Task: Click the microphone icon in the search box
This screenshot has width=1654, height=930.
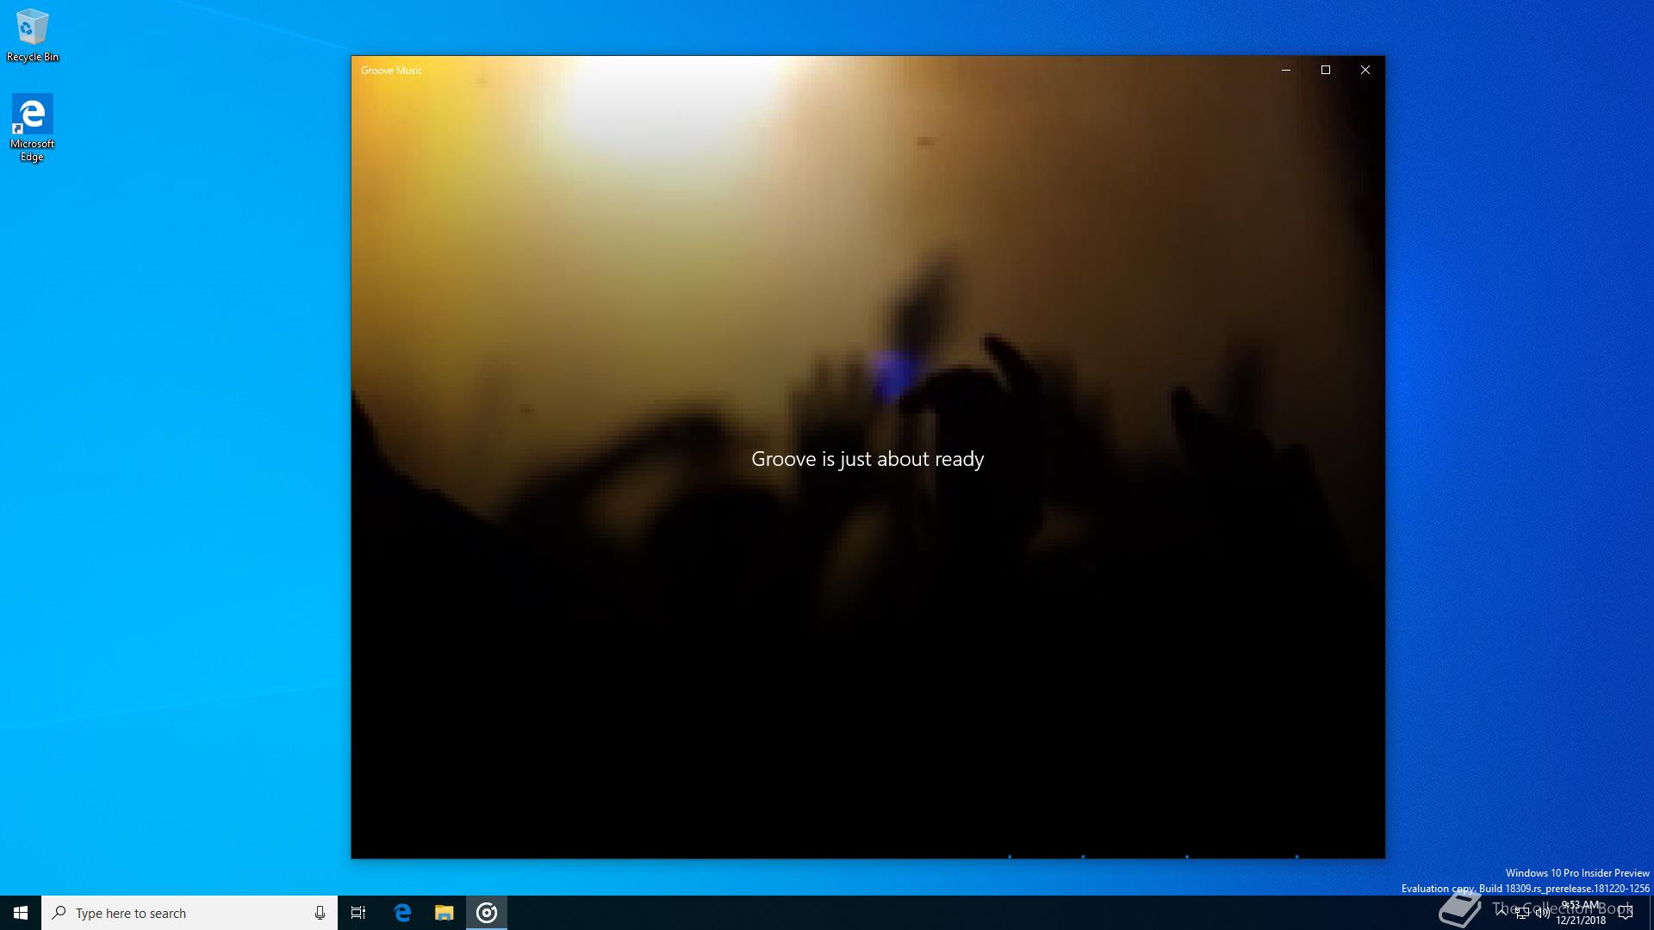Action: pyautogui.click(x=320, y=913)
